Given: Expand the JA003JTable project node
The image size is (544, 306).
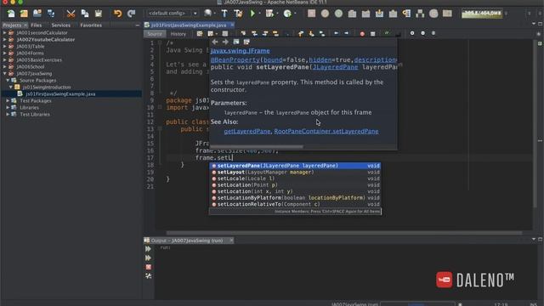Looking at the screenshot, I should (4, 46).
